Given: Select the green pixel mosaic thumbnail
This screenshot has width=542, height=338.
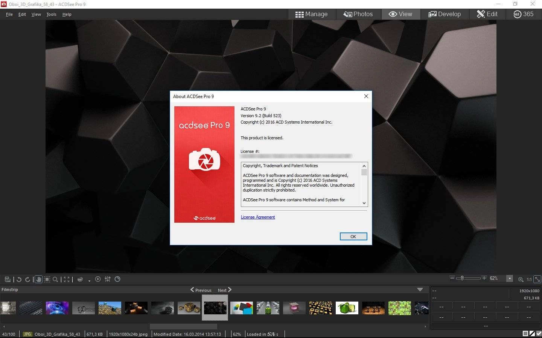Looking at the screenshot, I should pyautogui.click(x=400, y=308).
